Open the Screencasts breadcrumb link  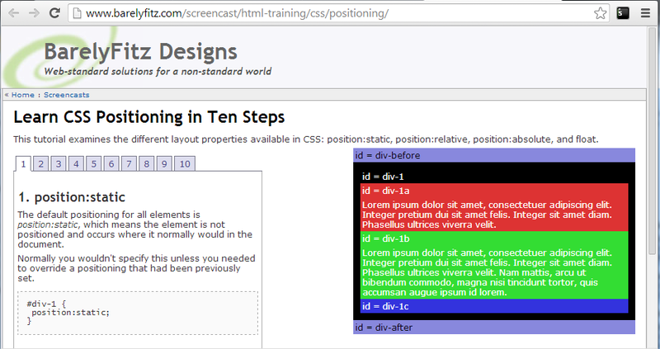pos(67,95)
